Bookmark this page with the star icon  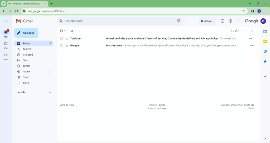[x=243, y=11]
